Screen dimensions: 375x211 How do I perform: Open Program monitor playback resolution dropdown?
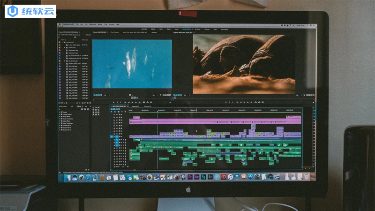click(299, 95)
